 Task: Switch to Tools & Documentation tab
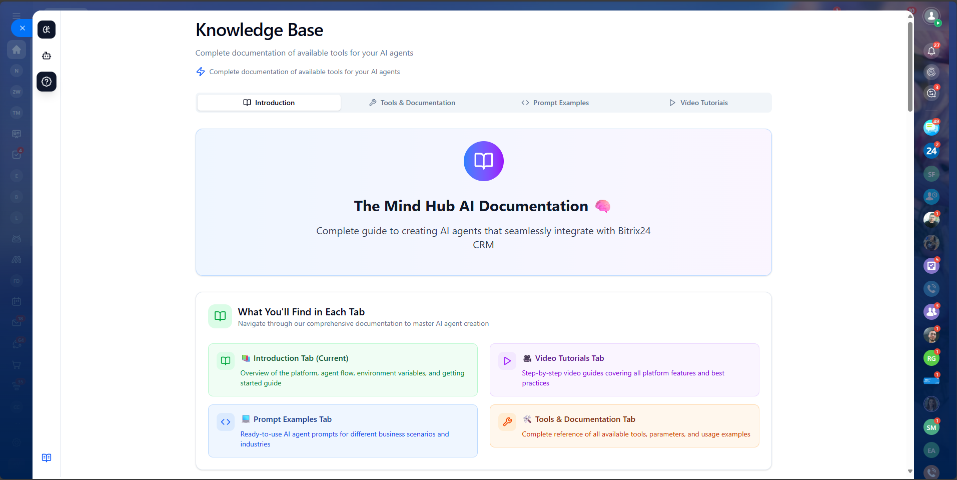point(412,103)
